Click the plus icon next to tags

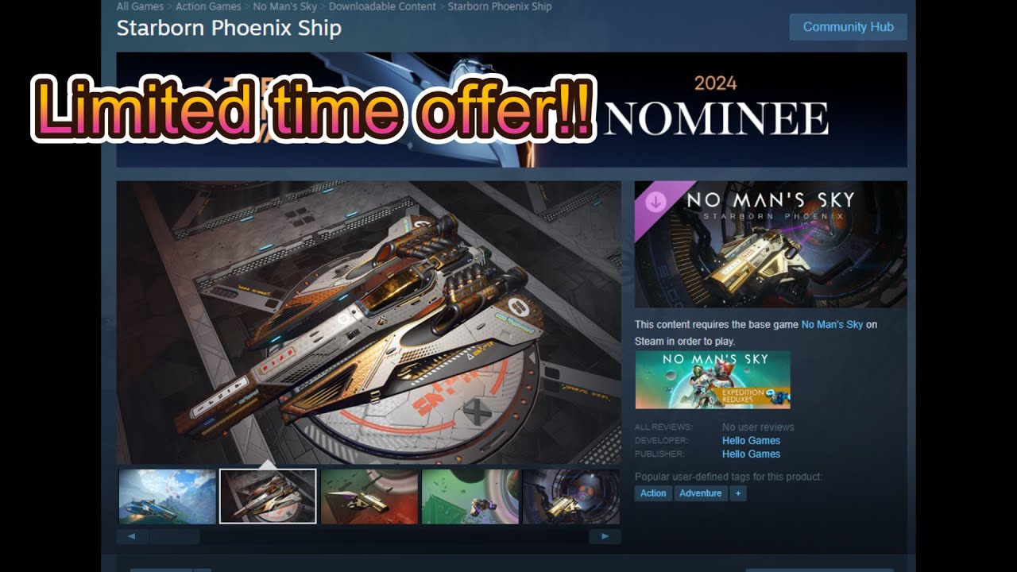coord(738,493)
